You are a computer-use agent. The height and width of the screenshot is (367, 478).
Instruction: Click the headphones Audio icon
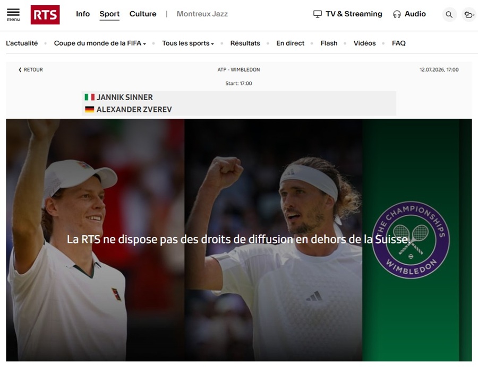click(x=397, y=14)
